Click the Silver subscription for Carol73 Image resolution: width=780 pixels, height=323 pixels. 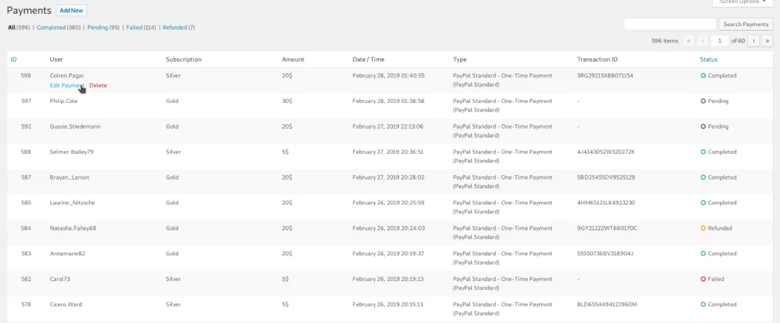[173, 279]
